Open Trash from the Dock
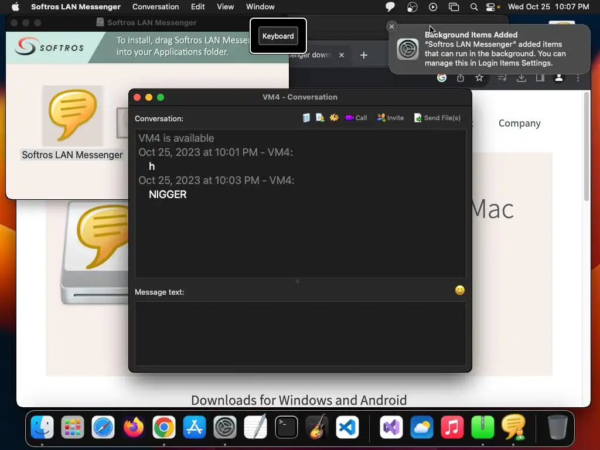 pyautogui.click(x=558, y=427)
